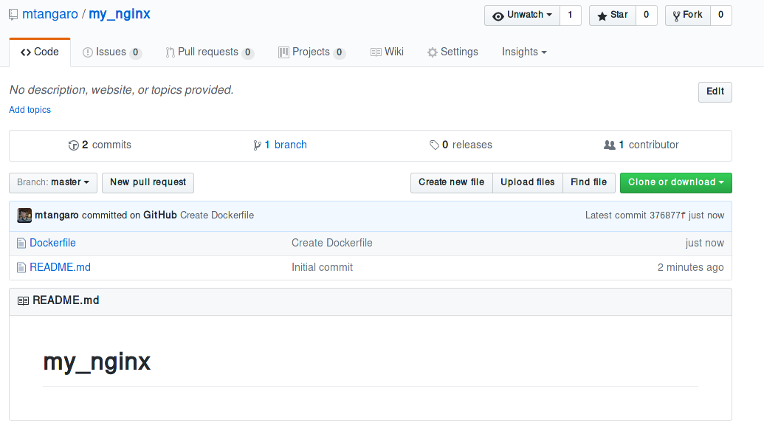Open the Projects tab

312,52
